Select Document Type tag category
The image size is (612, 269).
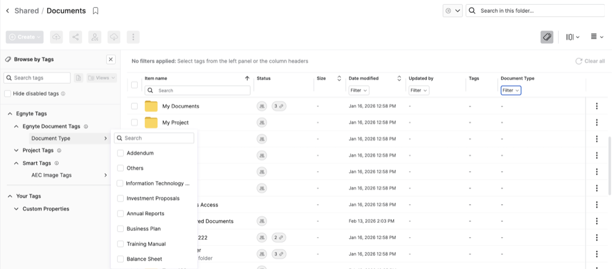tap(69, 138)
